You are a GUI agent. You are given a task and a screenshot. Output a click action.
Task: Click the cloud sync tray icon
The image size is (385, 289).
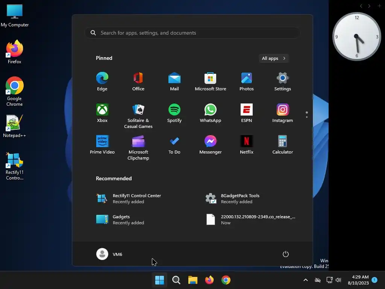tap(318, 280)
